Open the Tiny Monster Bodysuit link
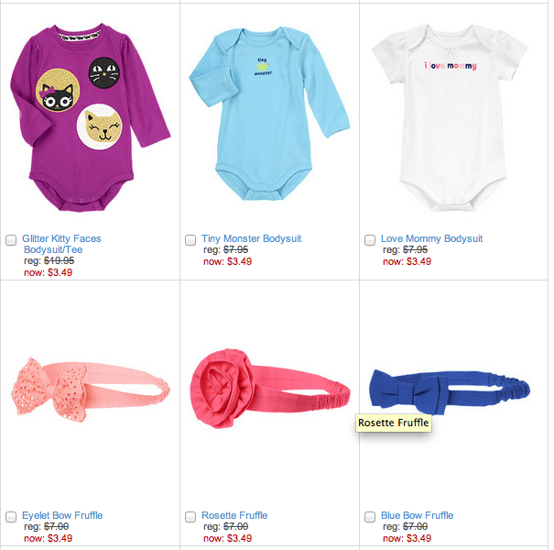 tap(251, 238)
